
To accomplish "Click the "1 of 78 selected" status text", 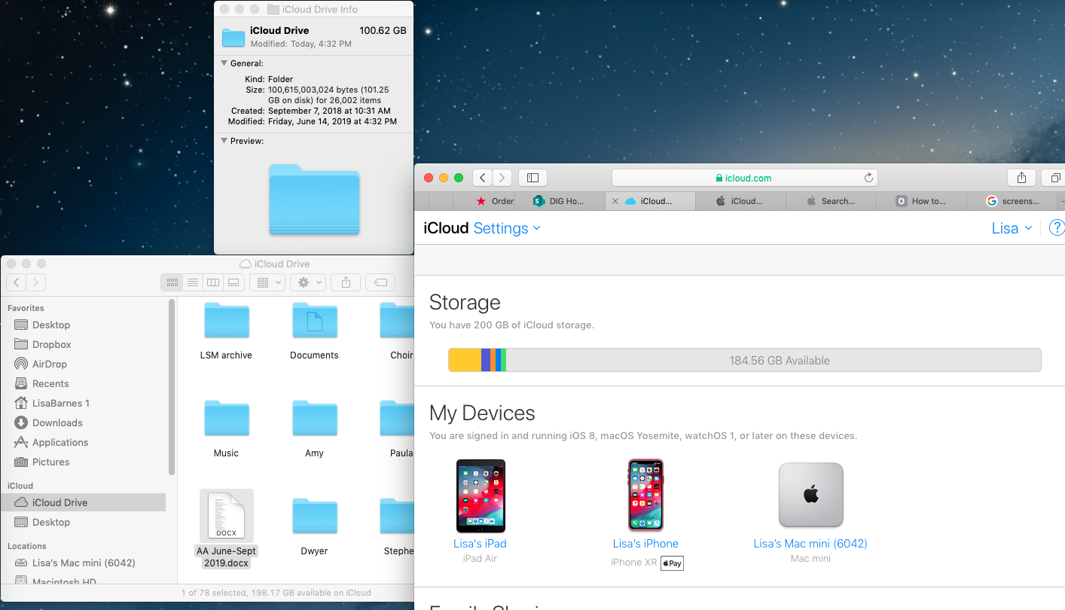I will pyautogui.click(x=276, y=593).
